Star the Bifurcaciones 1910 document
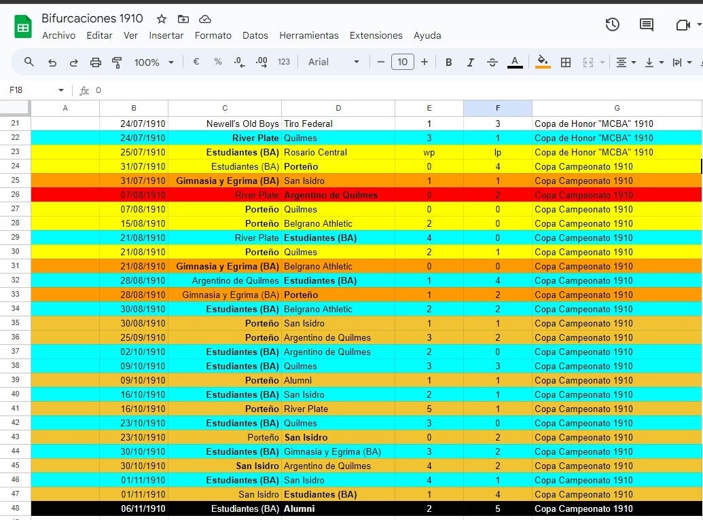Image resolution: width=703 pixels, height=520 pixels. coord(162,19)
